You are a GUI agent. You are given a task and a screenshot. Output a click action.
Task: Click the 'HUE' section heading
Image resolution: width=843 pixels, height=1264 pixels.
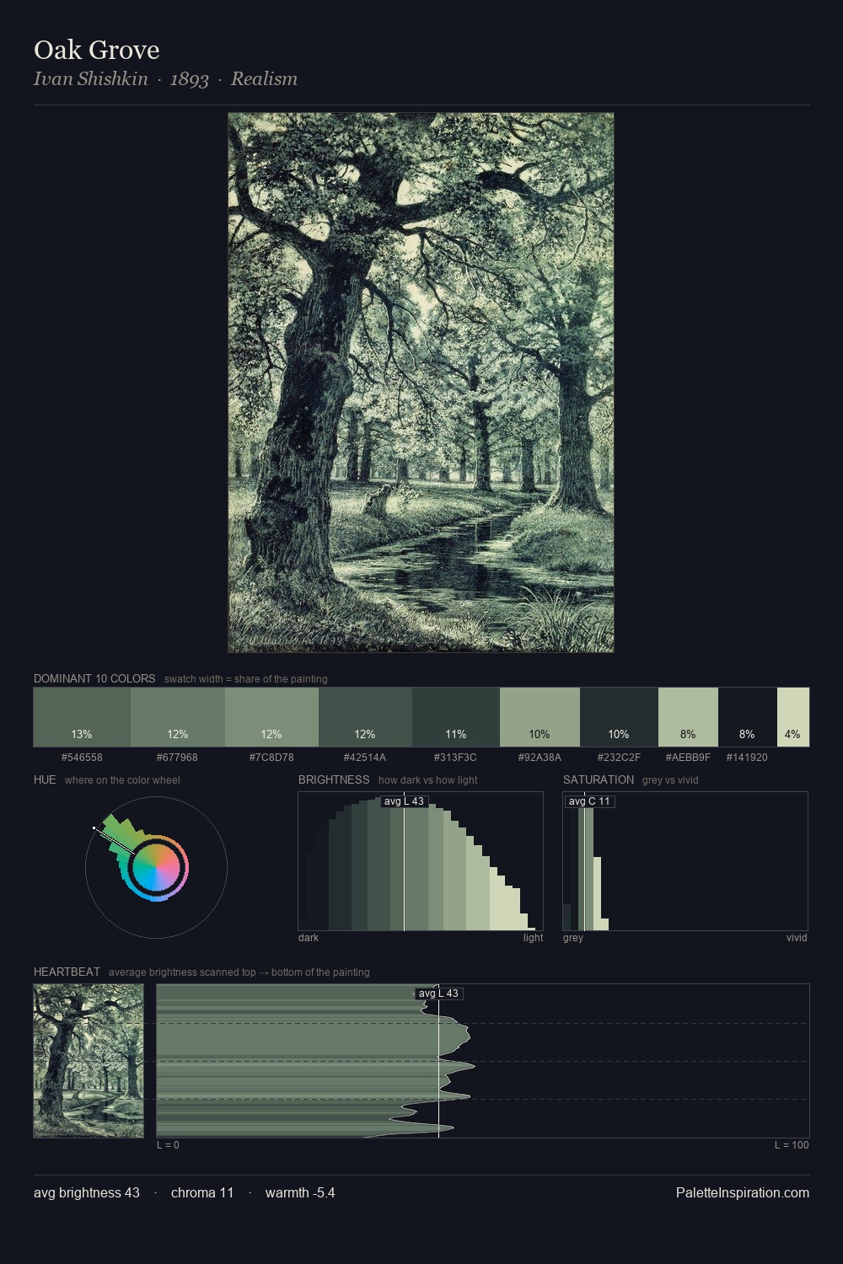point(45,779)
